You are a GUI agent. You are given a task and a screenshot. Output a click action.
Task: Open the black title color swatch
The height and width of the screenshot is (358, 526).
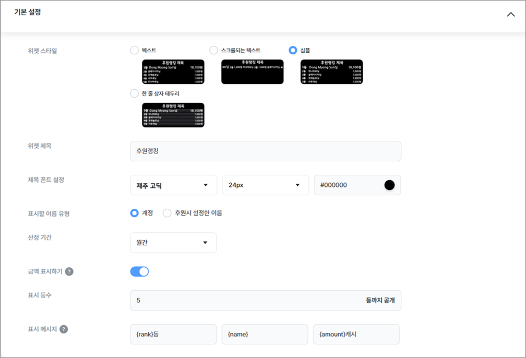(389, 185)
